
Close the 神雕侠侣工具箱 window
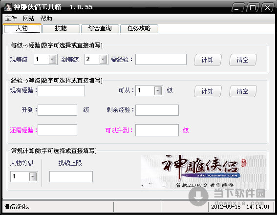point(267,8)
